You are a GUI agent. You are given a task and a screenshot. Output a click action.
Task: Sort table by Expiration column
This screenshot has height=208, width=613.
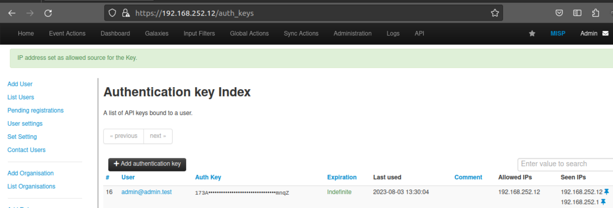pos(342,177)
